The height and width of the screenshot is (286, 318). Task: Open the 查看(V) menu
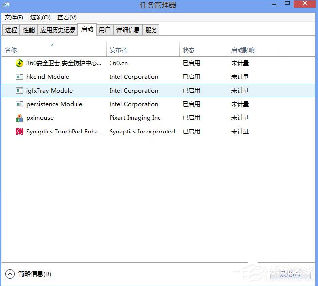click(67, 18)
